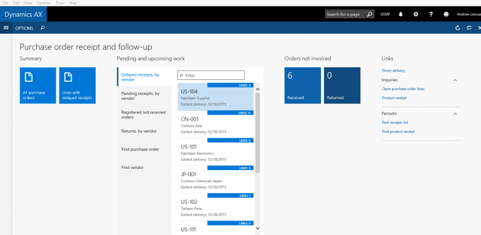Select Delayed receipts, by vendor tab

point(144,77)
